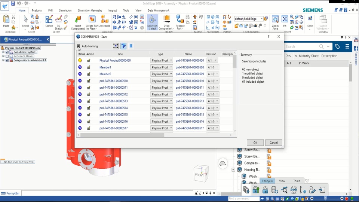Expand Reference Planes tree node
This screenshot has height=202, width=359.
coord(3,56)
